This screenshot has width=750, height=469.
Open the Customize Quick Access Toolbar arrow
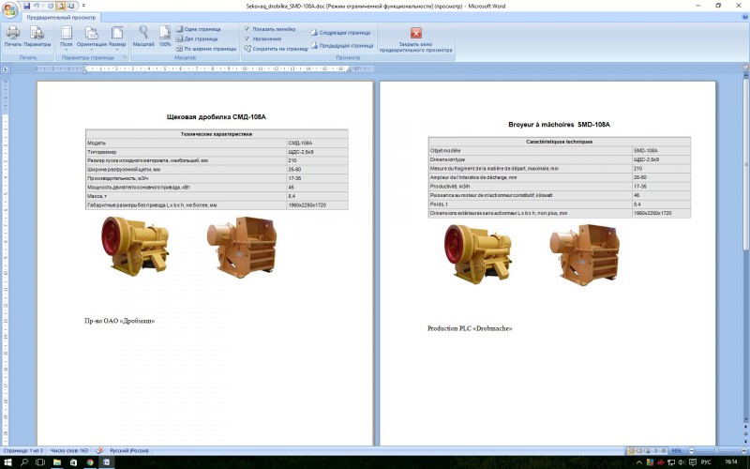click(83, 6)
